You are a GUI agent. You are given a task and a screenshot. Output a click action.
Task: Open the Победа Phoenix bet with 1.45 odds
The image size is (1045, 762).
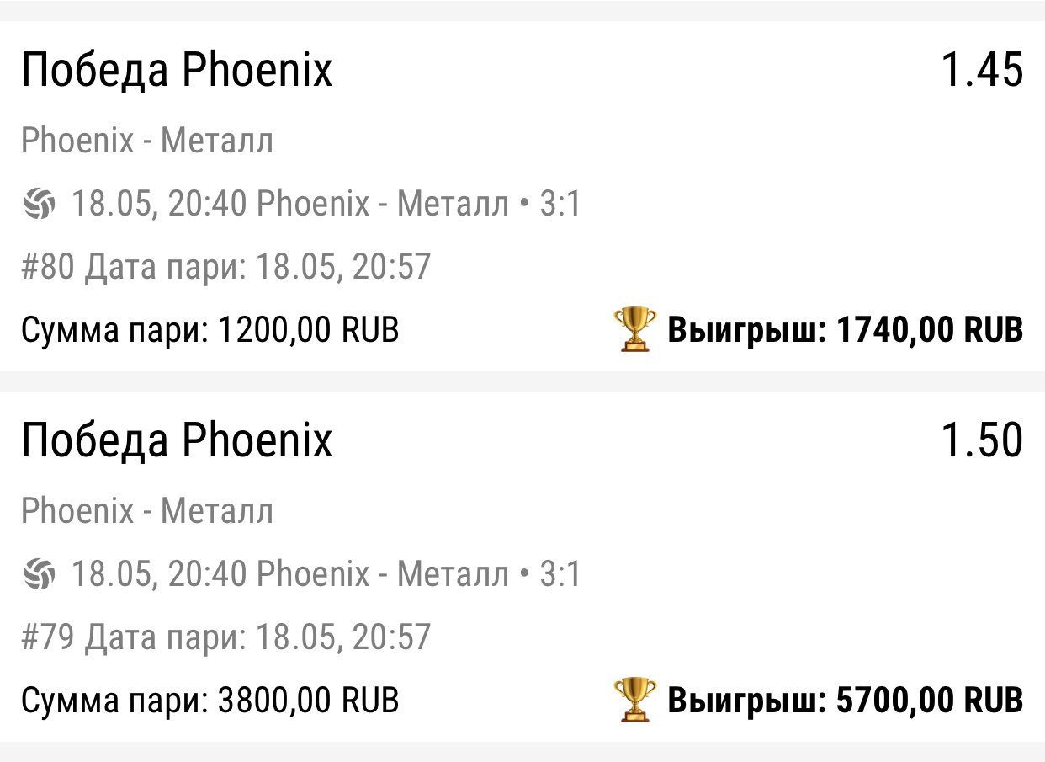tap(177, 71)
